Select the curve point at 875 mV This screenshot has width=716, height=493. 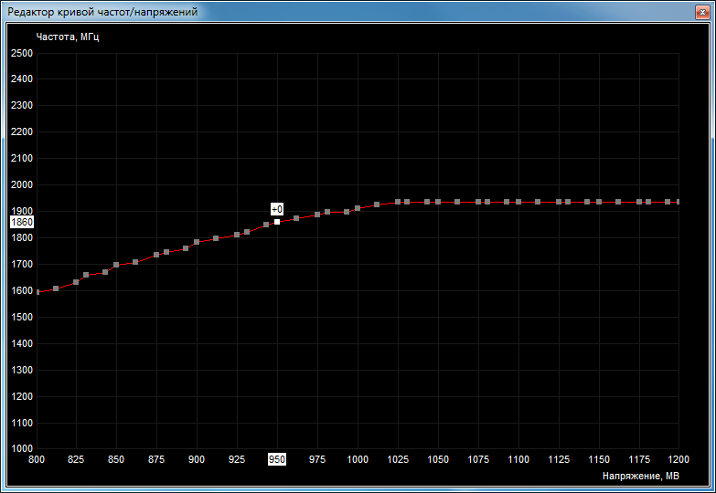coord(156,255)
